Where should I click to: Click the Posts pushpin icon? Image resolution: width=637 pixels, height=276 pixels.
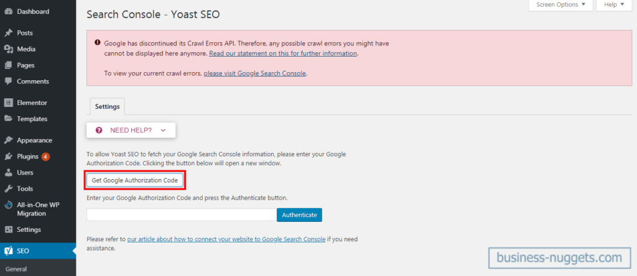pos(8,33)
